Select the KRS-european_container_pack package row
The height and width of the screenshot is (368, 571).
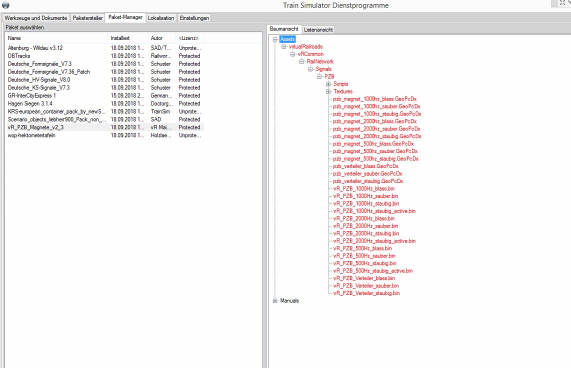(105, 111)
